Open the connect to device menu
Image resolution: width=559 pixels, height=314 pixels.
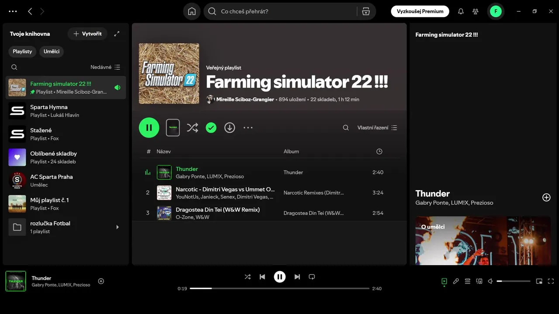pos(479,281)
